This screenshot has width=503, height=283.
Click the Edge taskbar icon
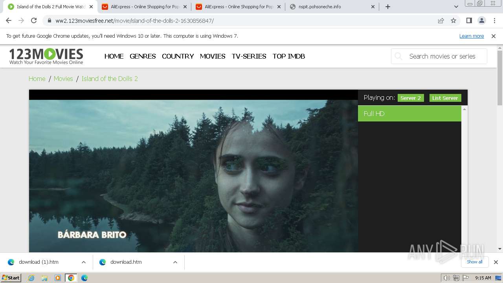click(x=84, y=278)
